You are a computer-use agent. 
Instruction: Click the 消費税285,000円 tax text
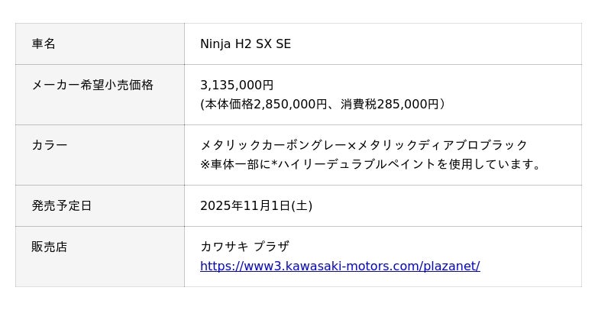coord(390,105)
